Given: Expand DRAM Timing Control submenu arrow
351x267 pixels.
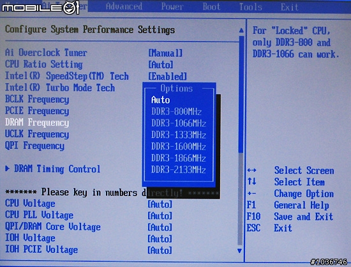Looking at the screenshot, I should pyautogui.click(x=8, y=169).
